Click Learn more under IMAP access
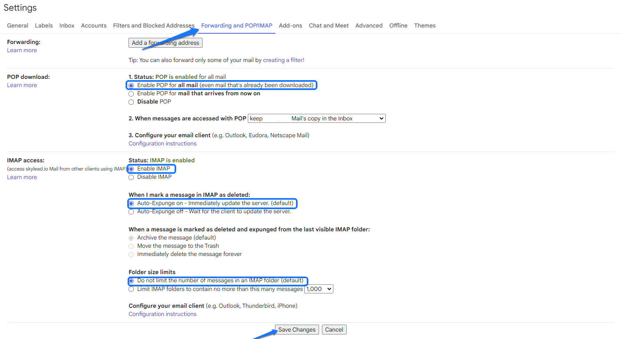This screenshot has width=622, height=339. 22,177
